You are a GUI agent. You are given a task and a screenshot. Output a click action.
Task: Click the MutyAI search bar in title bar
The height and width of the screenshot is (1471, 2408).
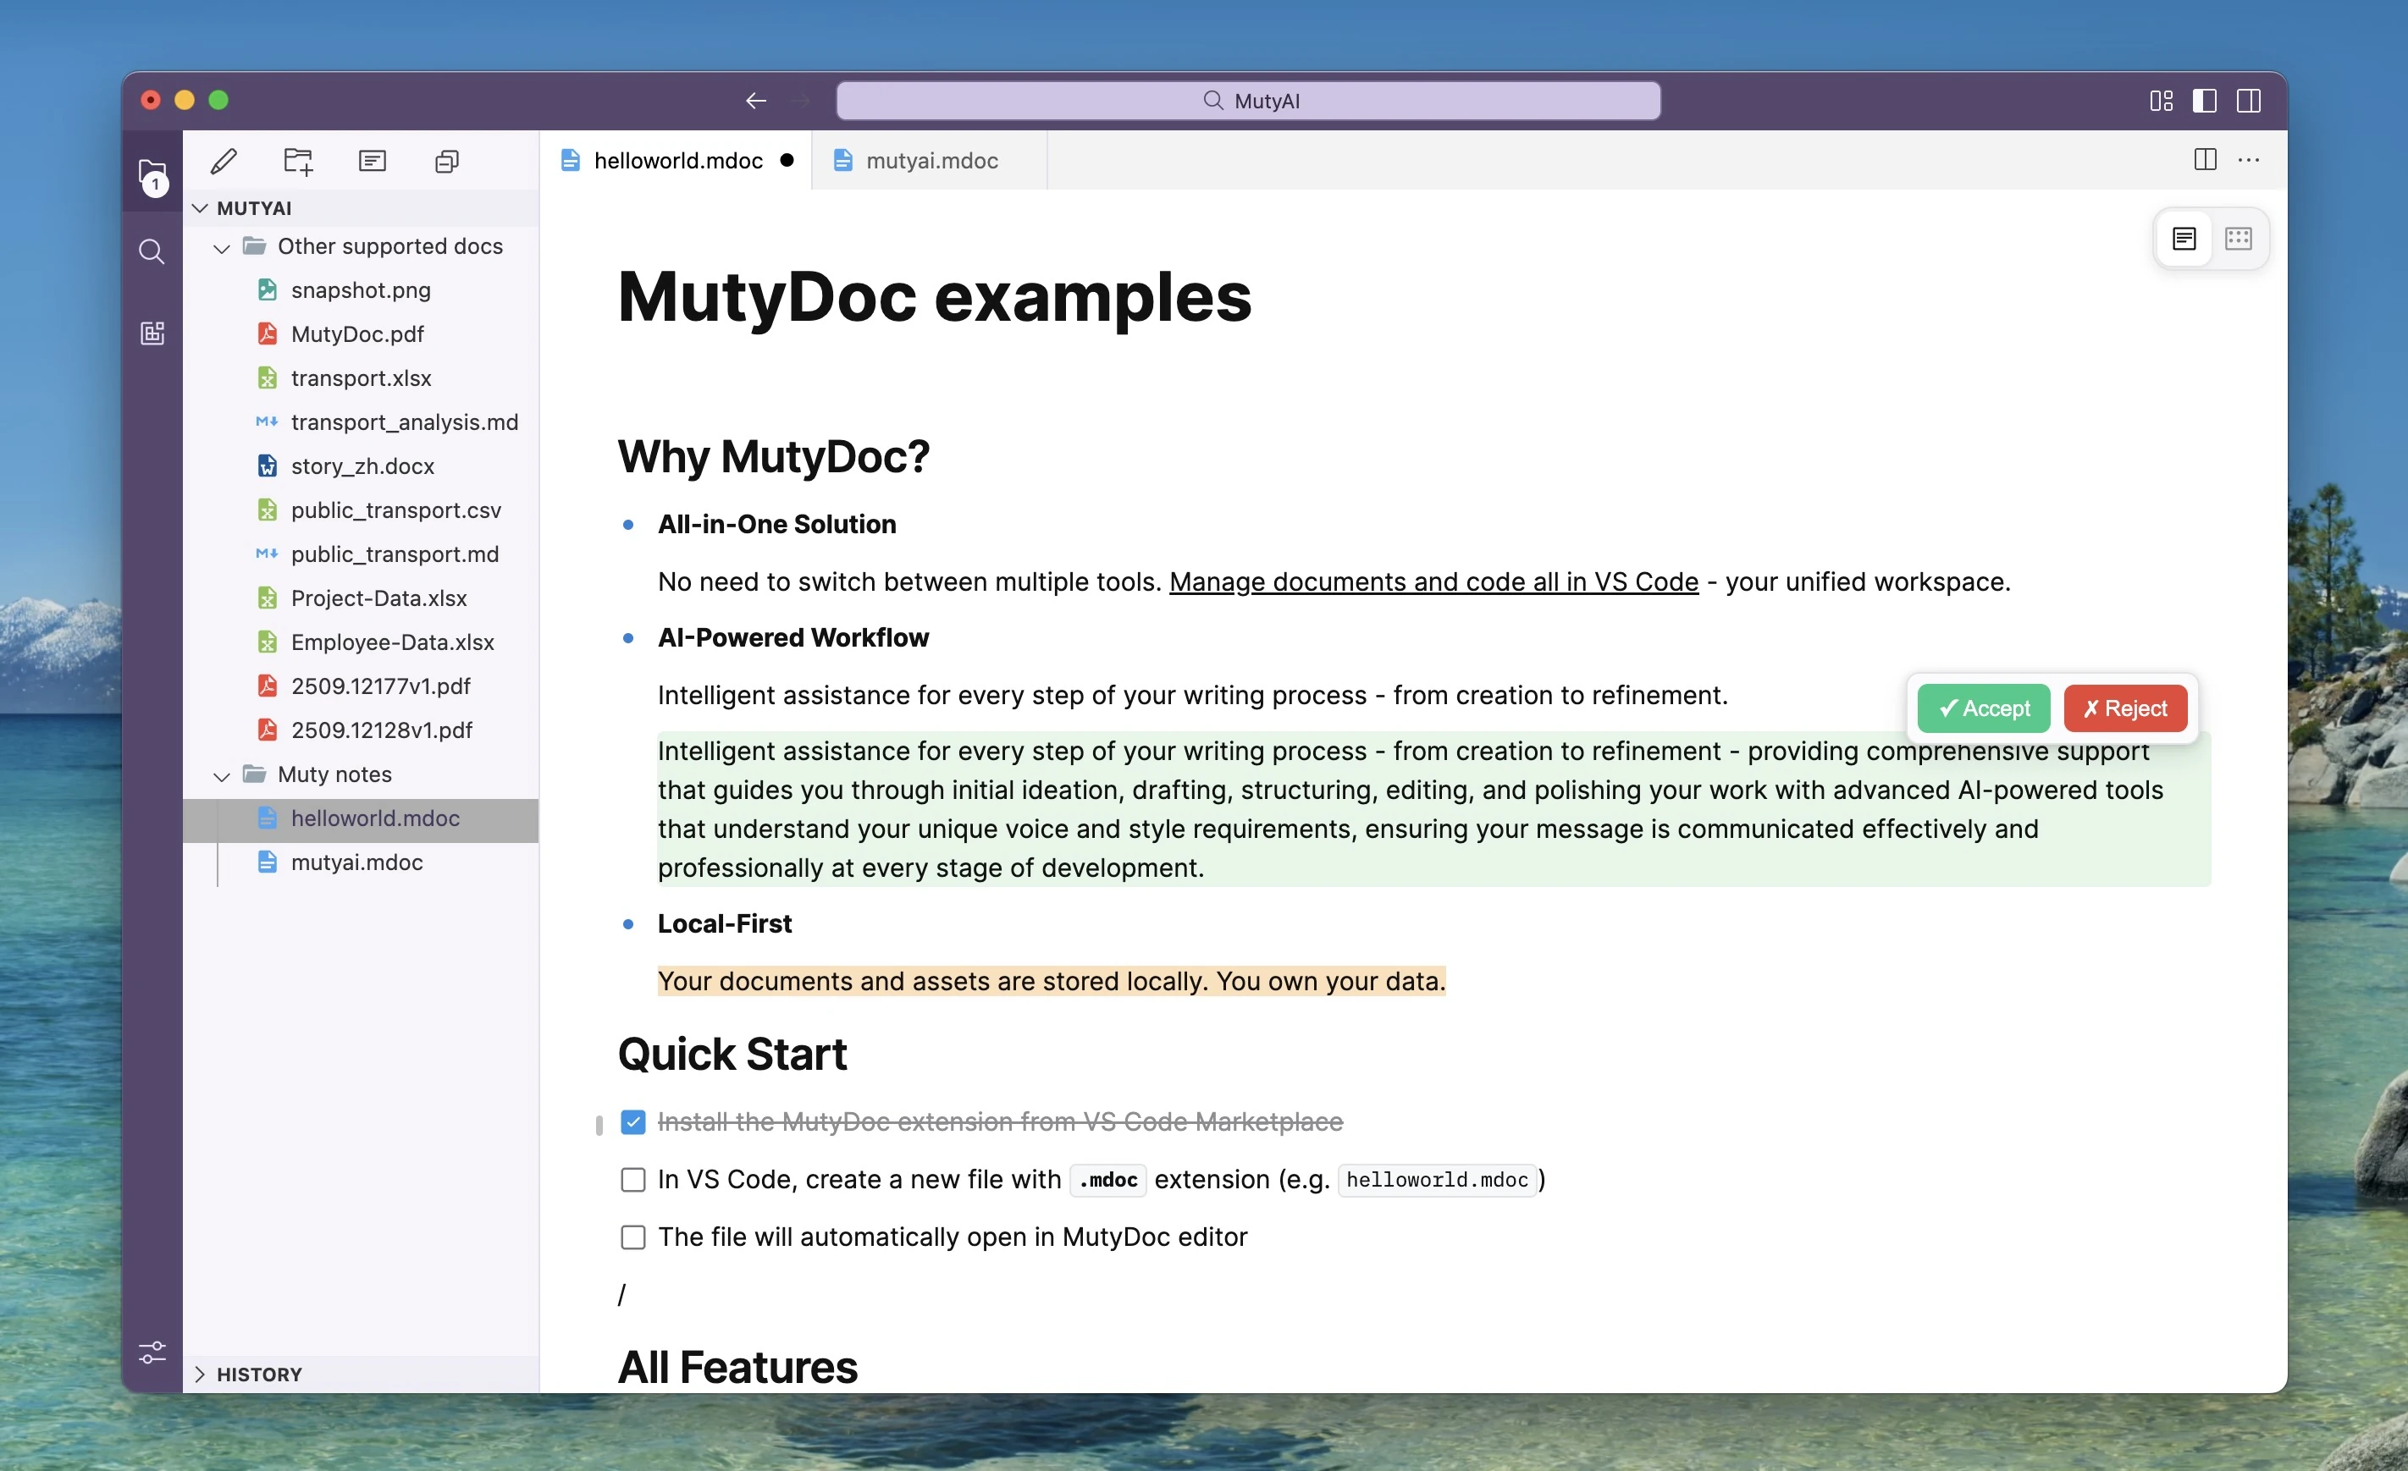coord(1248,101)
